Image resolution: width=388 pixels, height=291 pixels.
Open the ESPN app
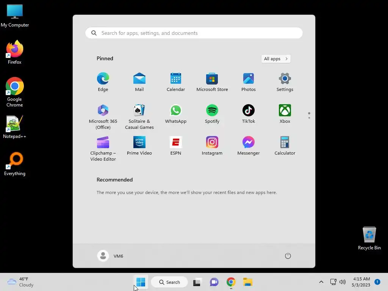(x=176, y=146)
